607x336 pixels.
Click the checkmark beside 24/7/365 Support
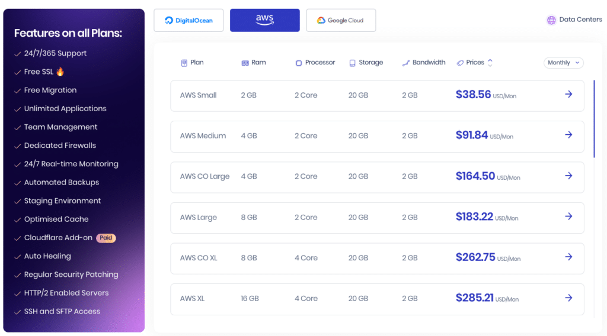pos(17,54)
